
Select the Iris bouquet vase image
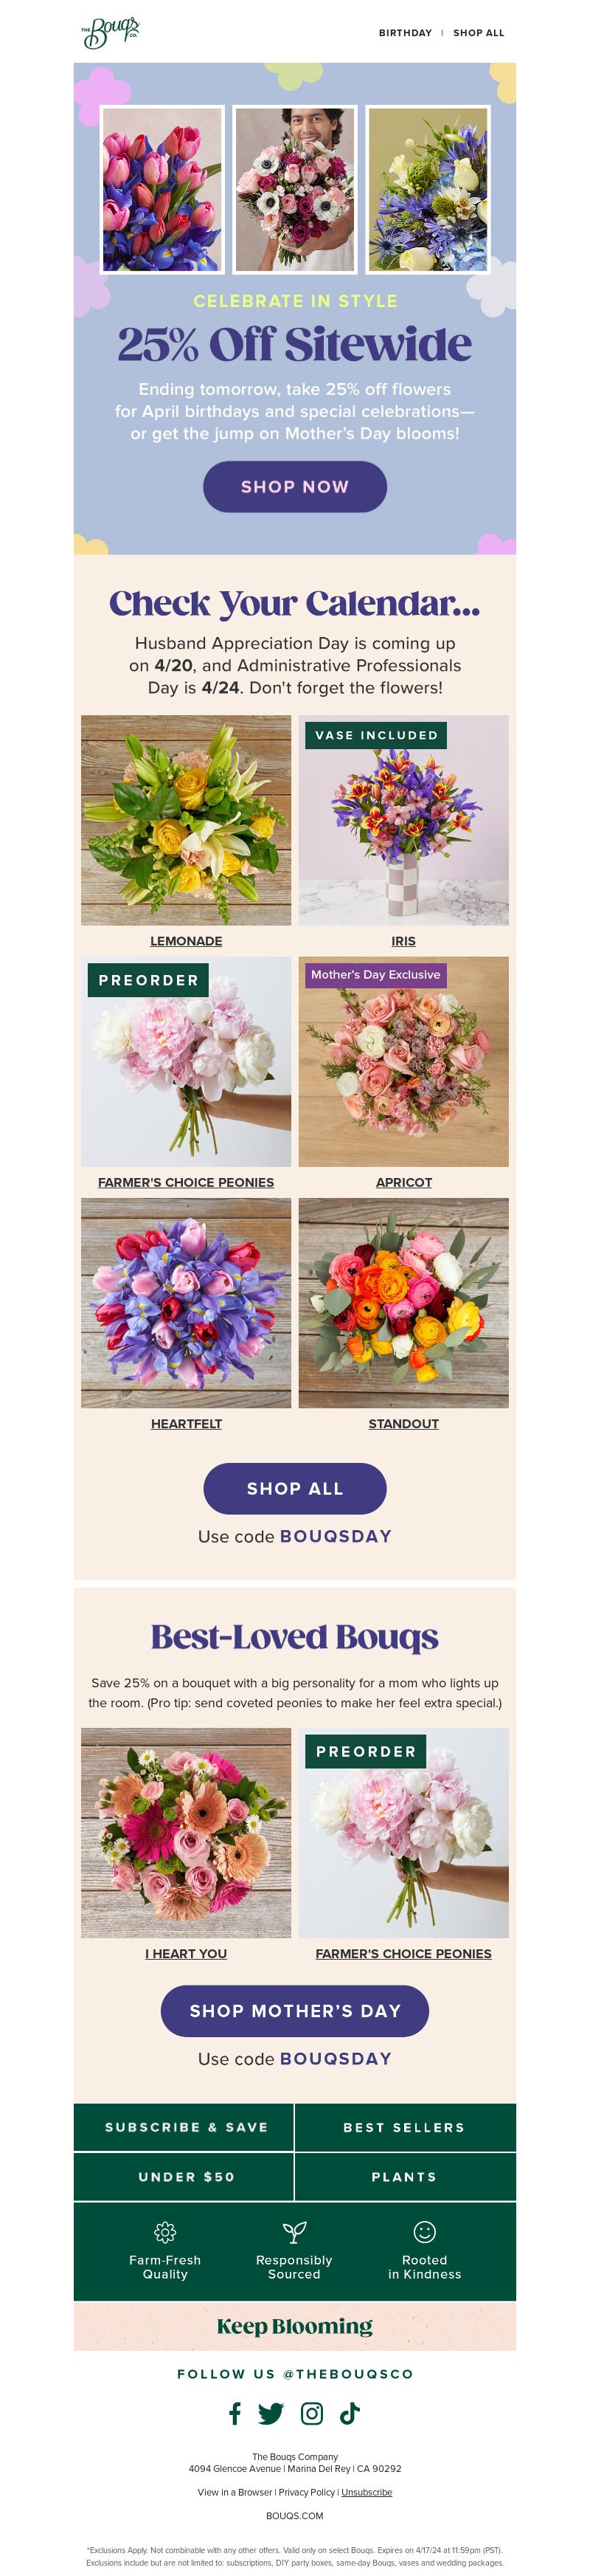(404, 819)
